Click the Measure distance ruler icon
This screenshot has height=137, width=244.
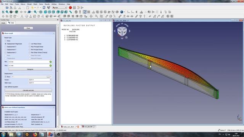[x=71, y=12]
